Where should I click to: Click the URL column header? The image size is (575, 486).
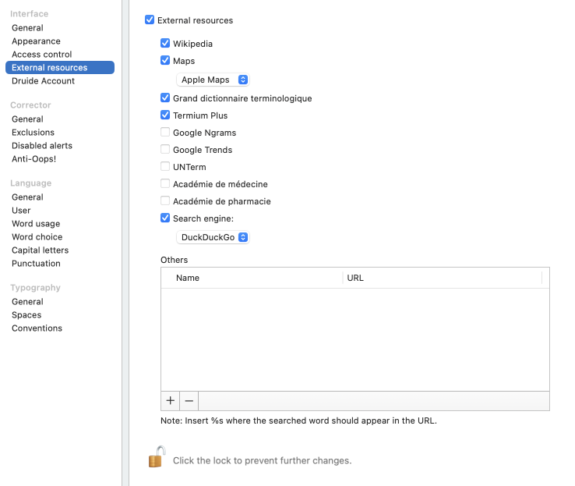(x=442, y=278)
